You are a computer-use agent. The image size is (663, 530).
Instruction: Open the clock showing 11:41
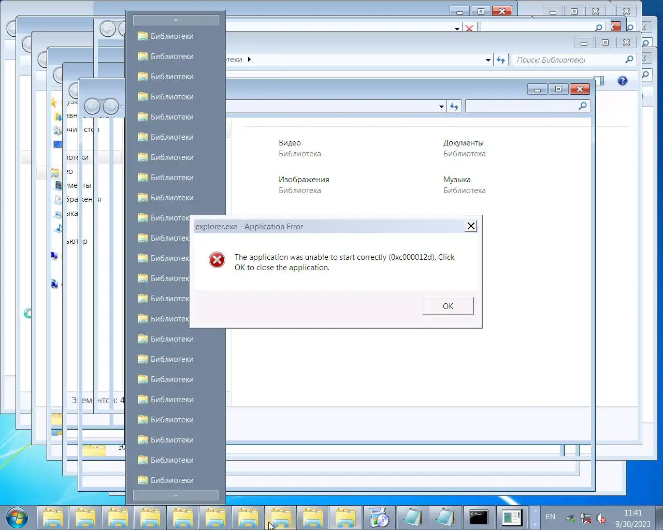pos(632,518)
